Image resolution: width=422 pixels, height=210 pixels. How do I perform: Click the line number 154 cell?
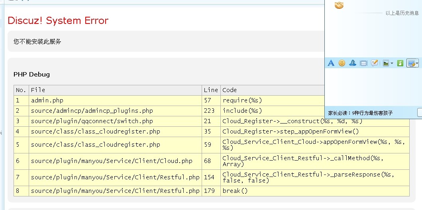tap(211, 177)
